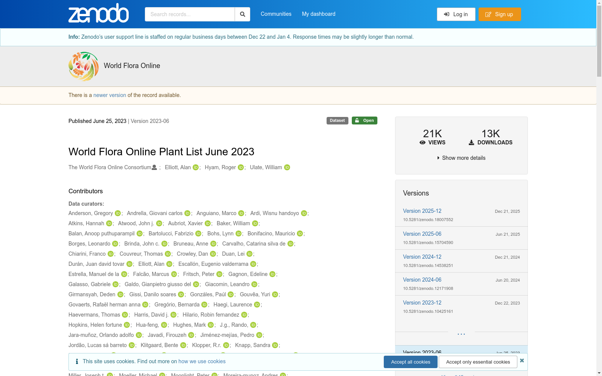
Task: Open Version 2025-12 record
Action: 422,211
